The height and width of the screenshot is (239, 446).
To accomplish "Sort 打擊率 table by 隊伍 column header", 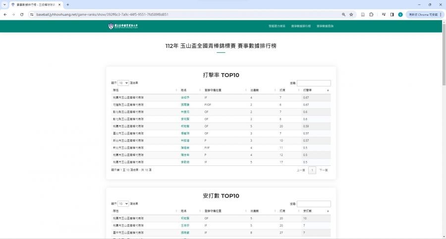I will click(144, 90).
